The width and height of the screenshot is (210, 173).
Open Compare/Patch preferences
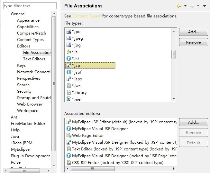point(32,33)
